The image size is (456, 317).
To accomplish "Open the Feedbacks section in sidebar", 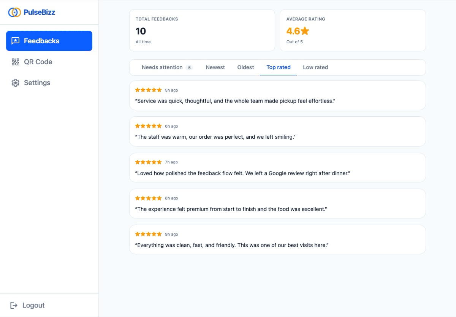I will tap(49, 41).
